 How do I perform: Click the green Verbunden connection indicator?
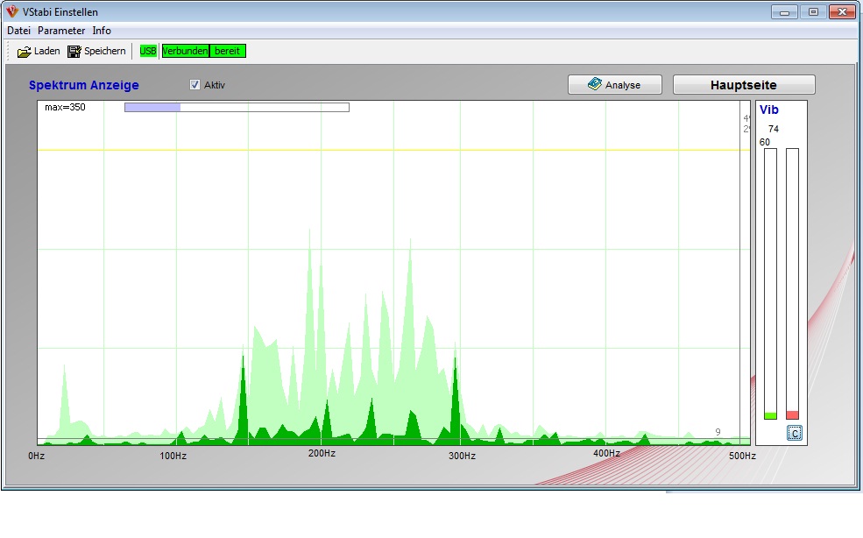click(x=185, y=51)
